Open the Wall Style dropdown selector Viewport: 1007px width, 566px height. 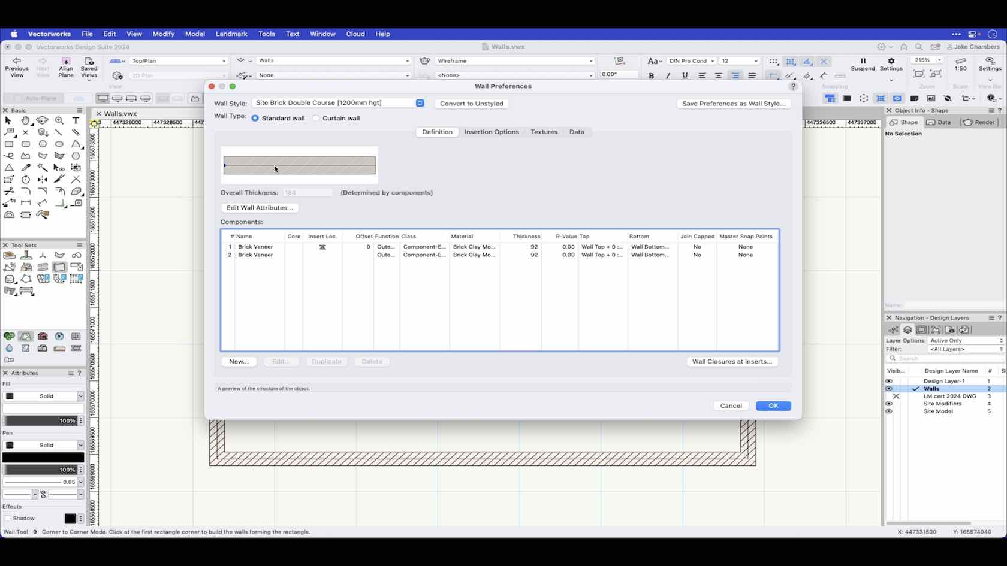click(x=419, y=102)
